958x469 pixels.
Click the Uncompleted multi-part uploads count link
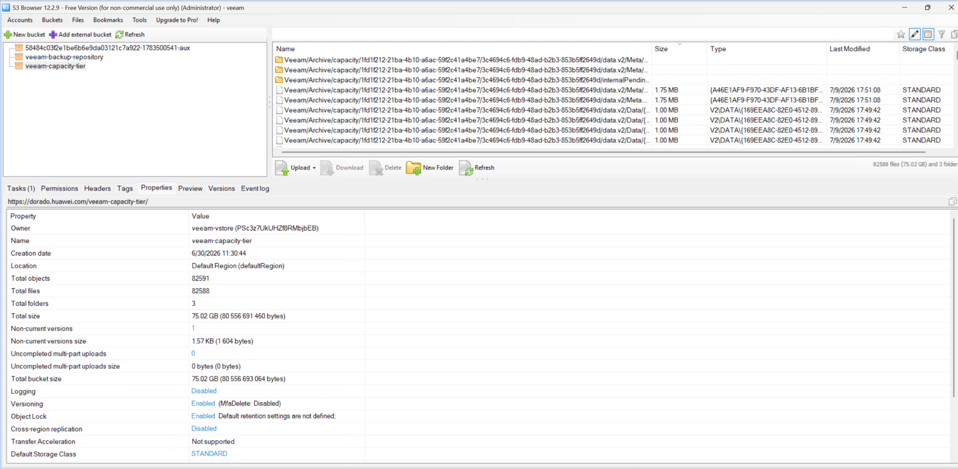point(193,354)
